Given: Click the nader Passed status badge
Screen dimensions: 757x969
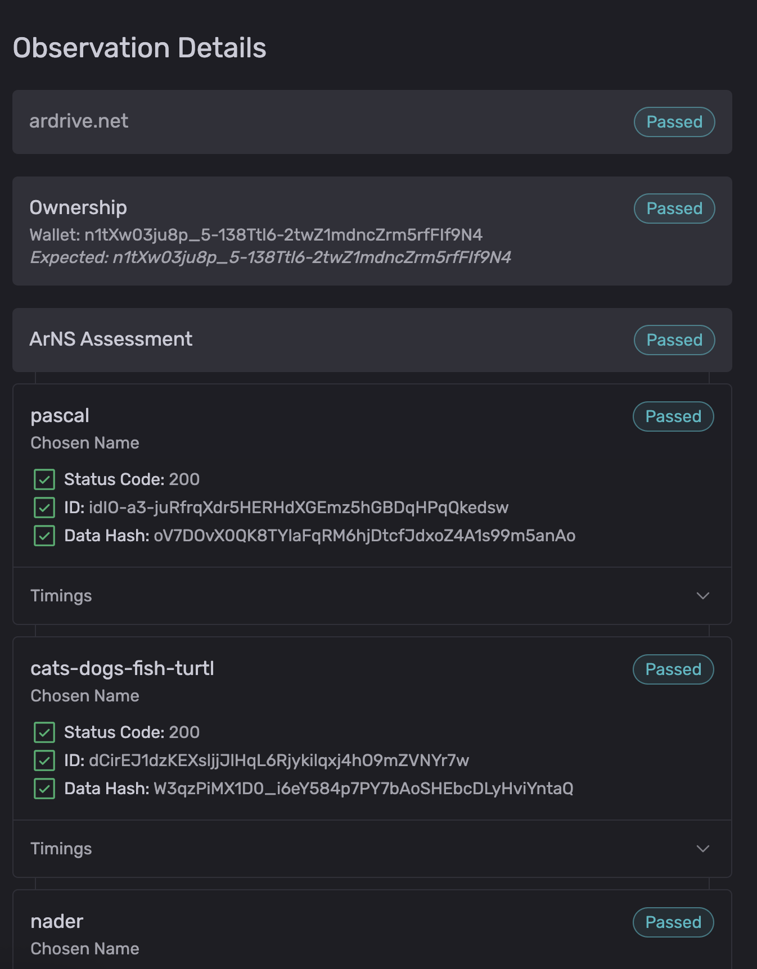Looking at the screenshot, I should (673, 922).
